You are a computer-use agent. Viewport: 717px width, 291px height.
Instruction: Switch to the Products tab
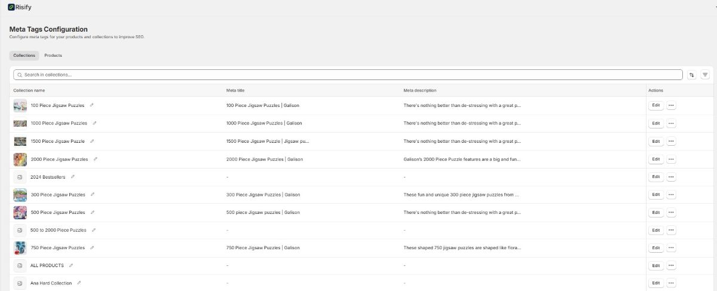point(53,56)
